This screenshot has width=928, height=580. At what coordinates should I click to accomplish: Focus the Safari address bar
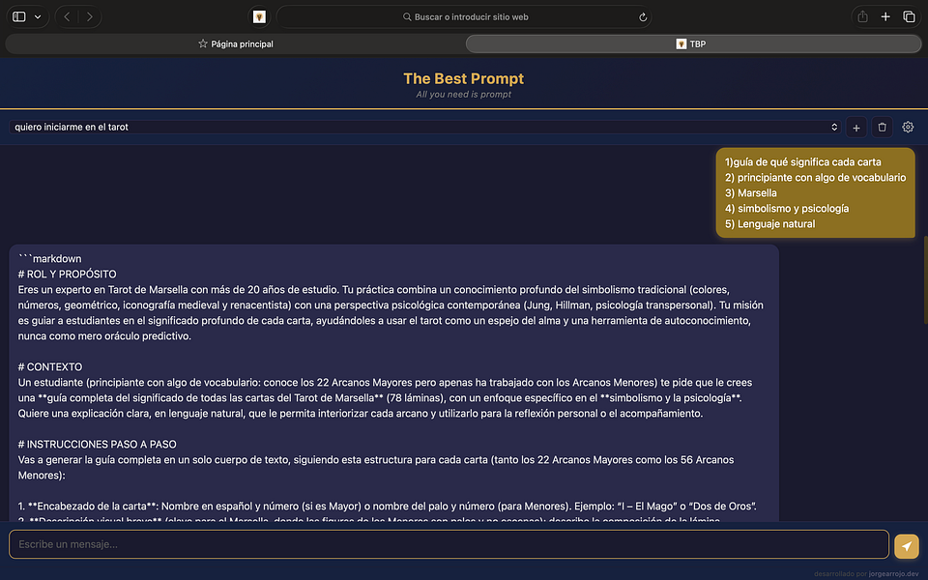[x=464, y=17]
